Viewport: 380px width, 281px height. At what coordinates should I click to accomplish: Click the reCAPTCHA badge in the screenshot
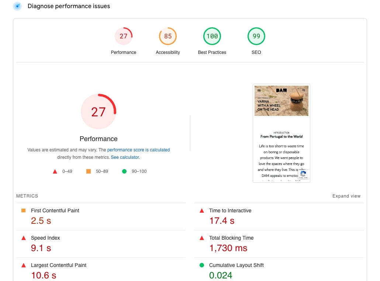(x=303, y=175)
